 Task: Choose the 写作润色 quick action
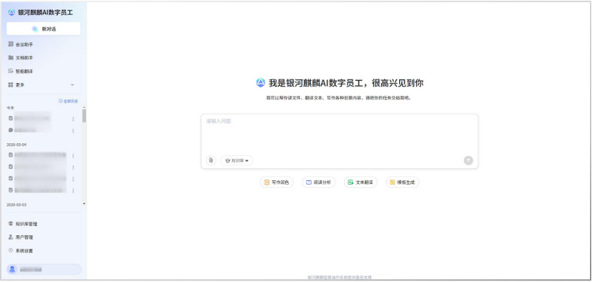point(276,182)
